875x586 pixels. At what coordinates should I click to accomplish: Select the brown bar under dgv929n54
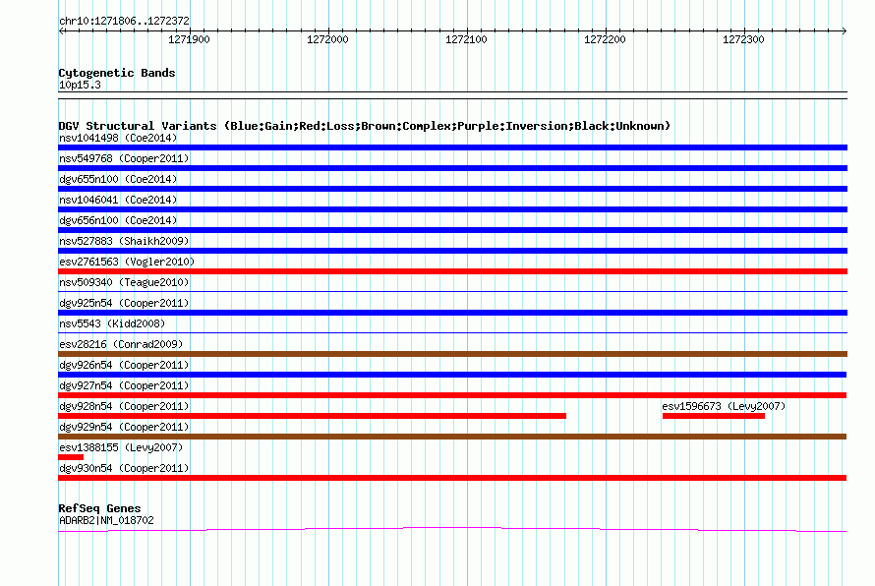pos(452,437)
